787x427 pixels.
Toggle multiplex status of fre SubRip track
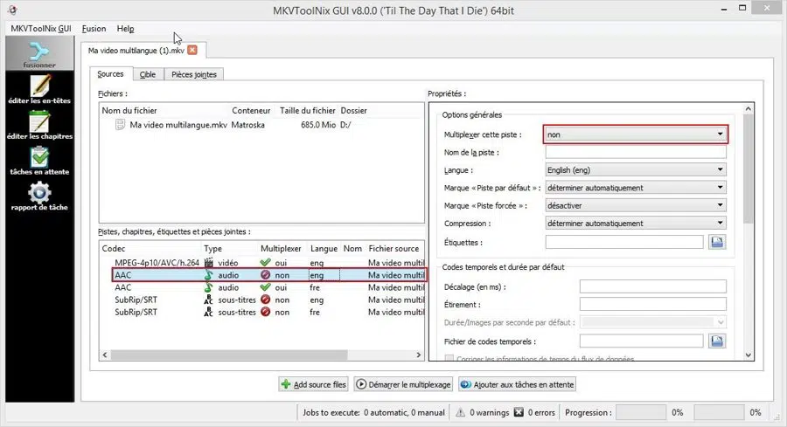(x=266, y=313)
